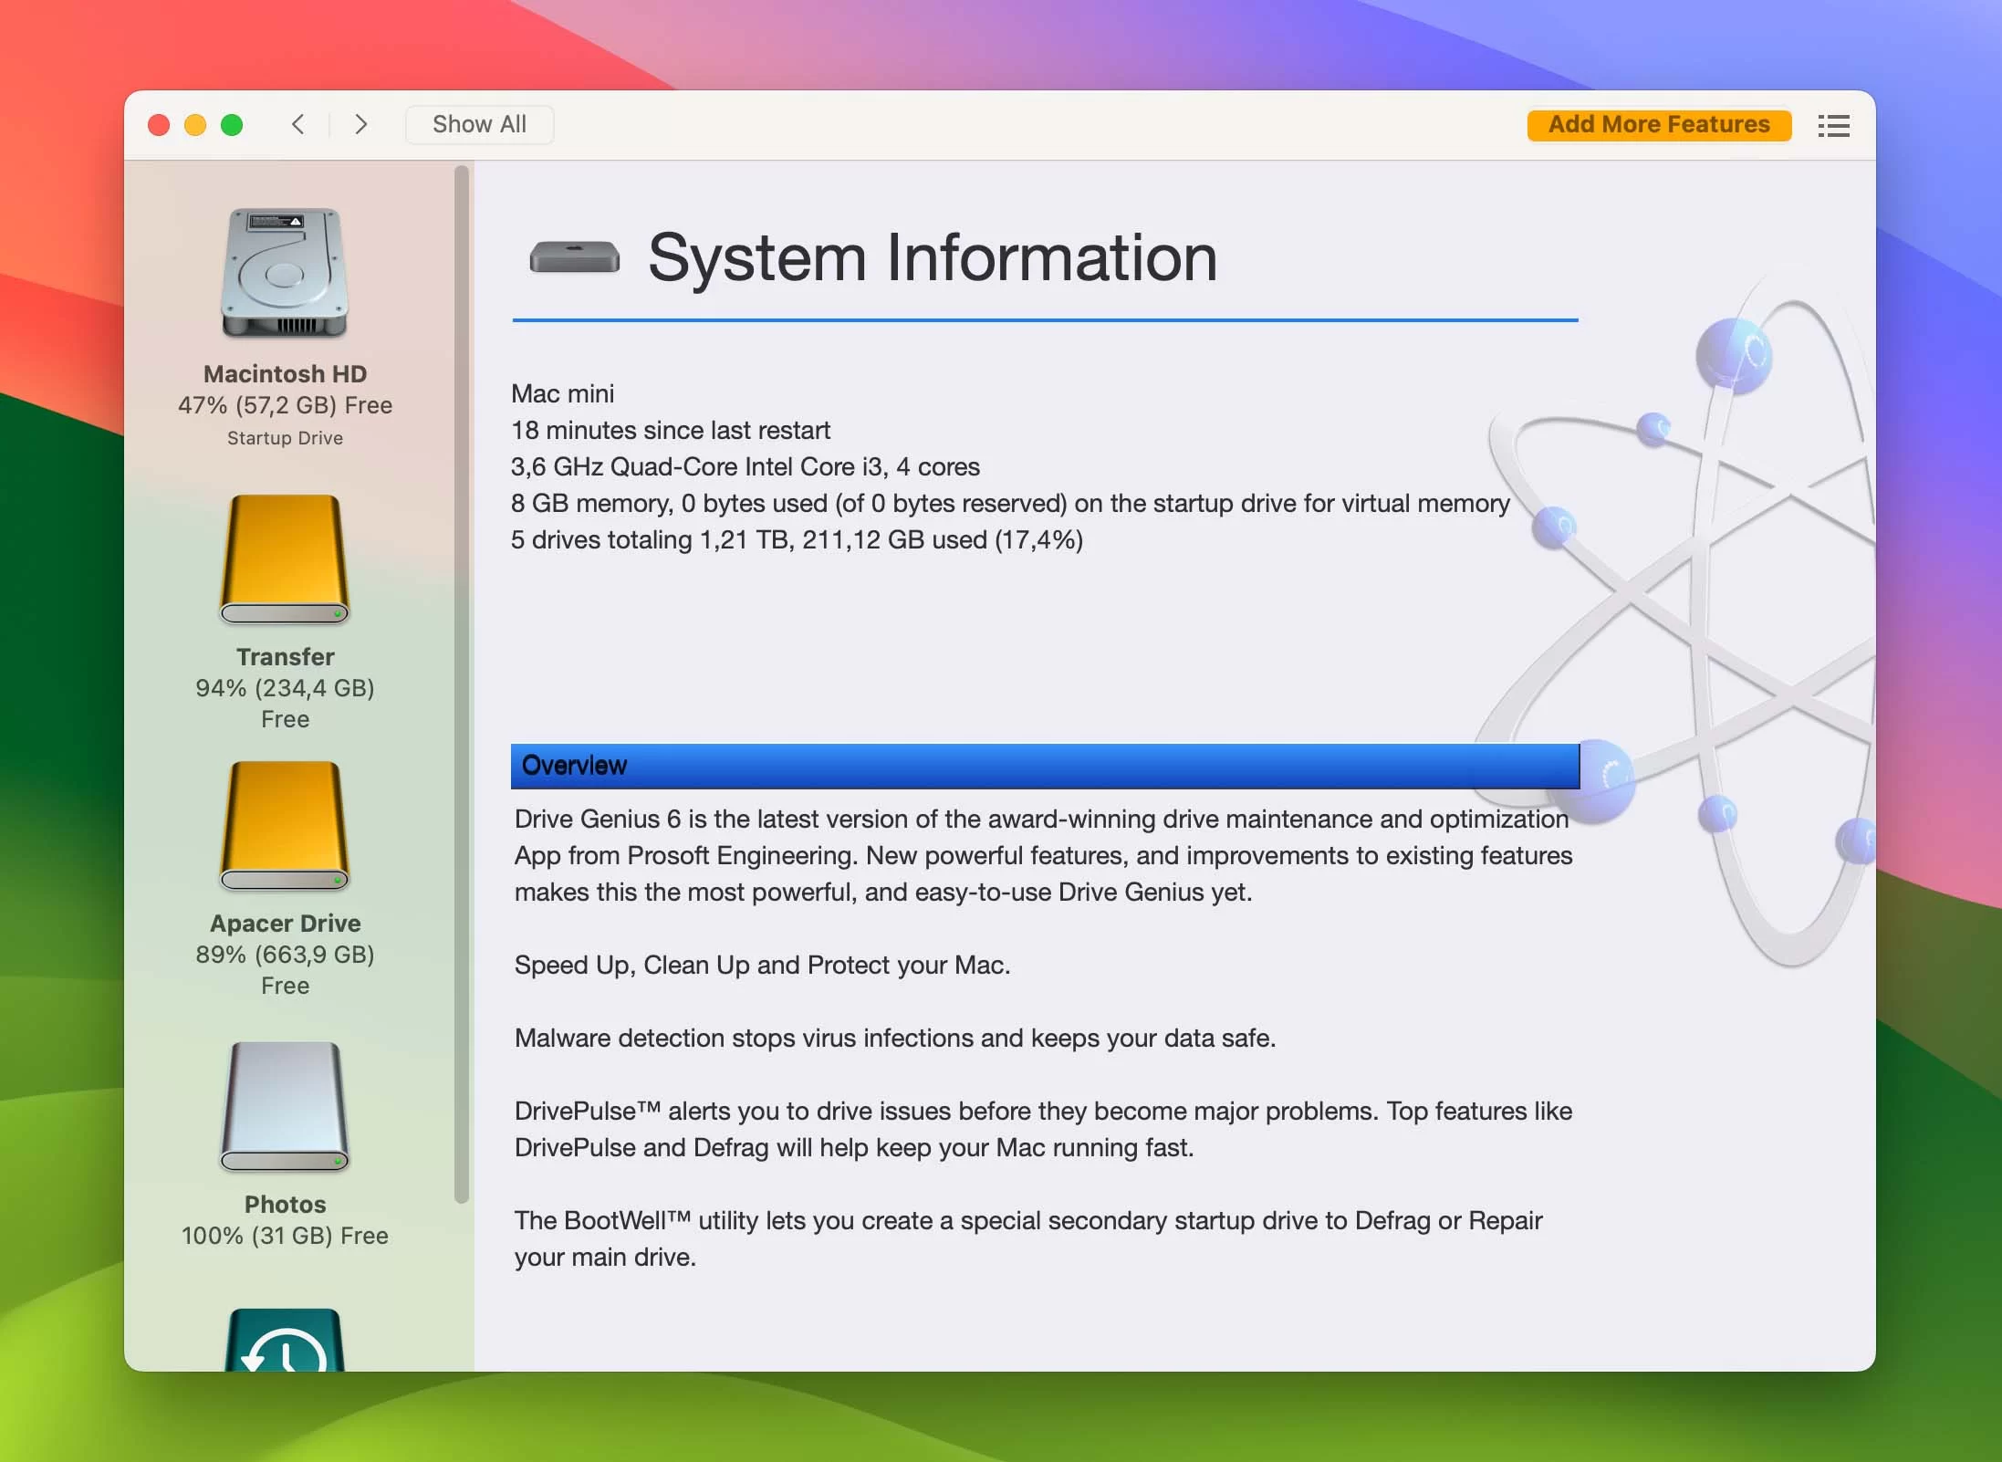Click the Show All button
The width and height of the screenshot is (2002, 1462).
click(477, 123)
